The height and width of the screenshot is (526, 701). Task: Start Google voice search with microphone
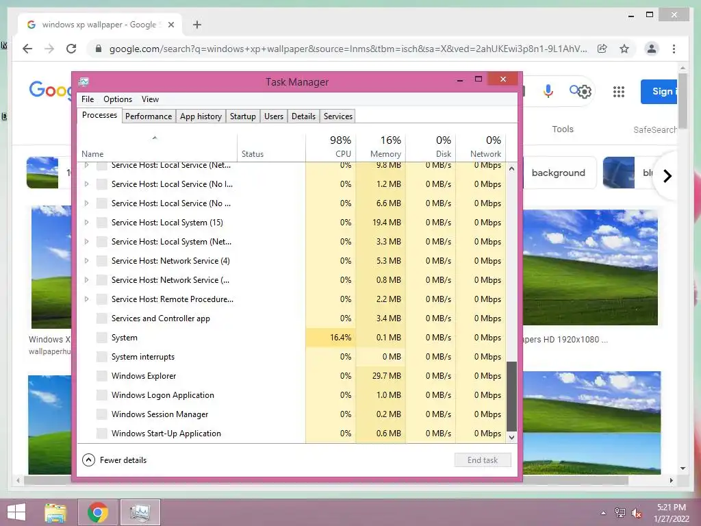click(548, 91)
